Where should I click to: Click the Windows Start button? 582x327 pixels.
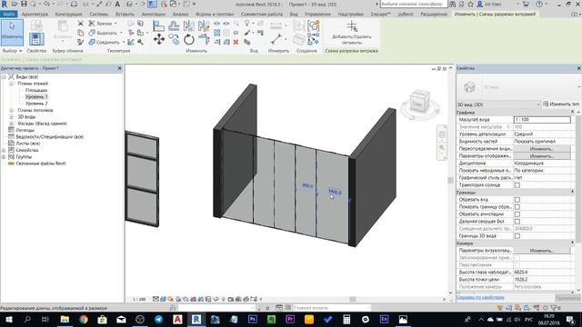pos(8,319)
